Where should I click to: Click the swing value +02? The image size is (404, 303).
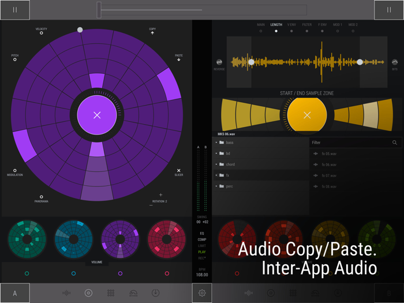tap(205, 222)
